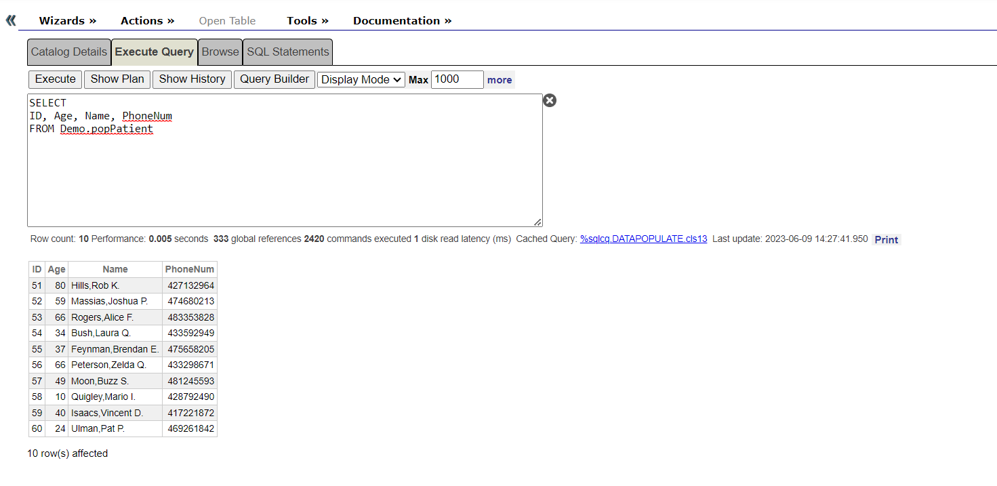
Task: Click the Show Plan button
Action: pyautogui.click(x=117, y=79)
